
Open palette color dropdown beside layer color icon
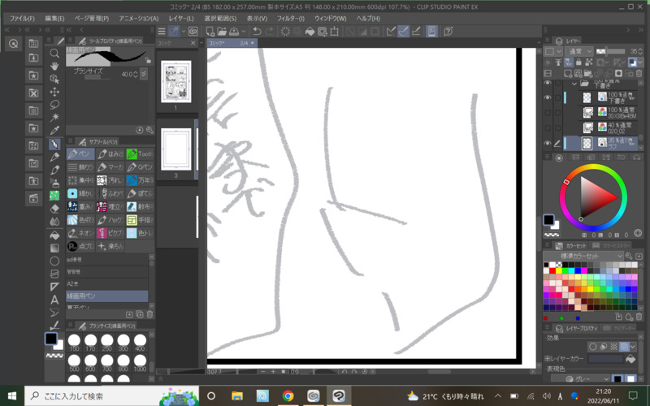[x=640, y=63]
